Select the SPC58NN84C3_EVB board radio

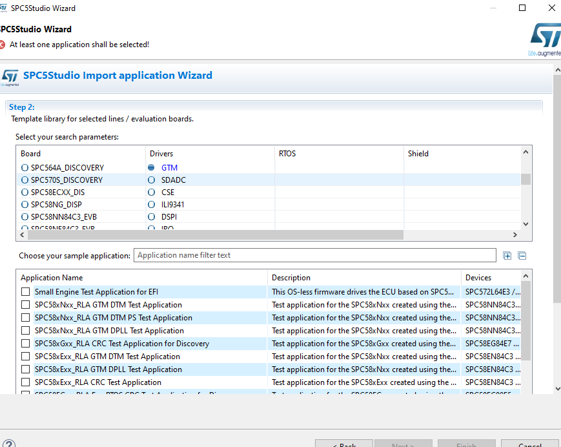(x=25, y=216)
